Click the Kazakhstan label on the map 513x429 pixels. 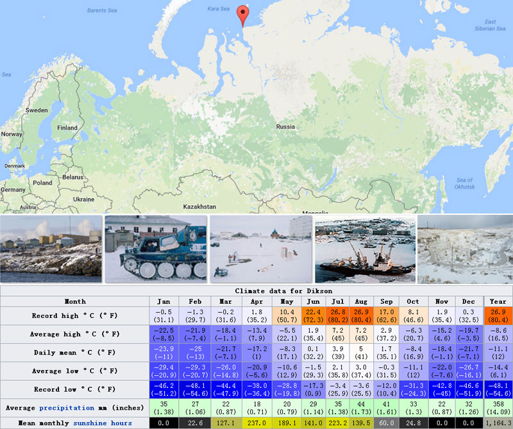tap(201, 207)
